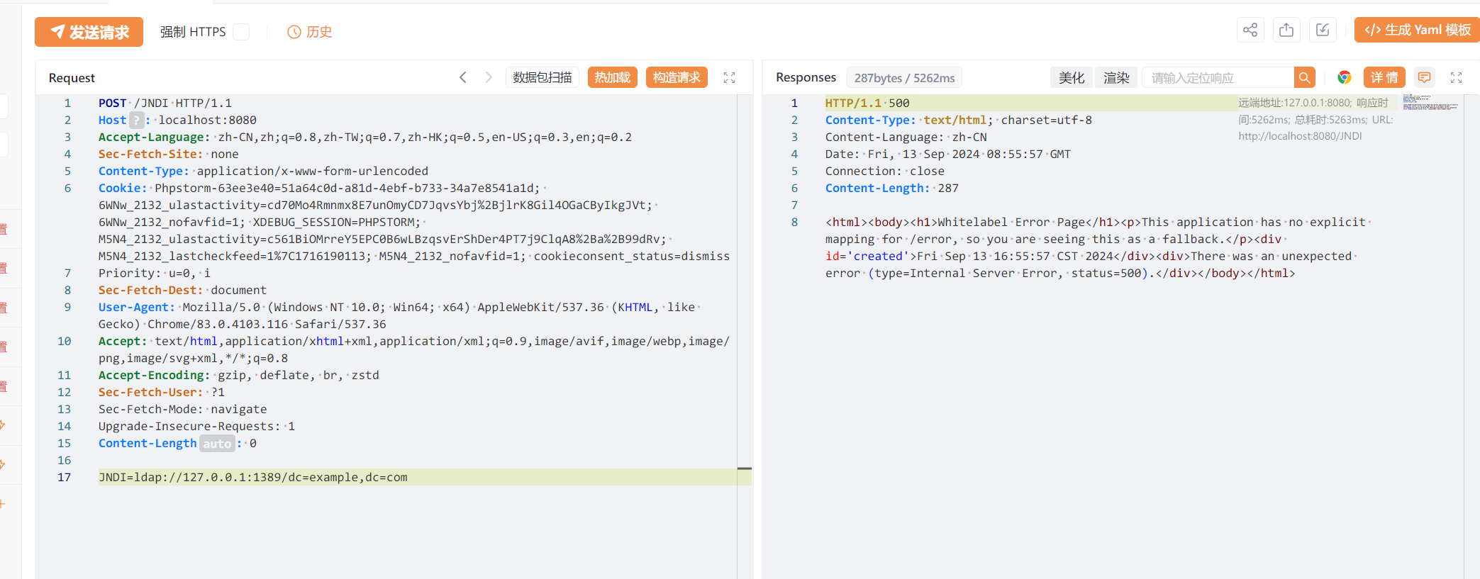Click the orange comment bubble icon

(1424, 78)
